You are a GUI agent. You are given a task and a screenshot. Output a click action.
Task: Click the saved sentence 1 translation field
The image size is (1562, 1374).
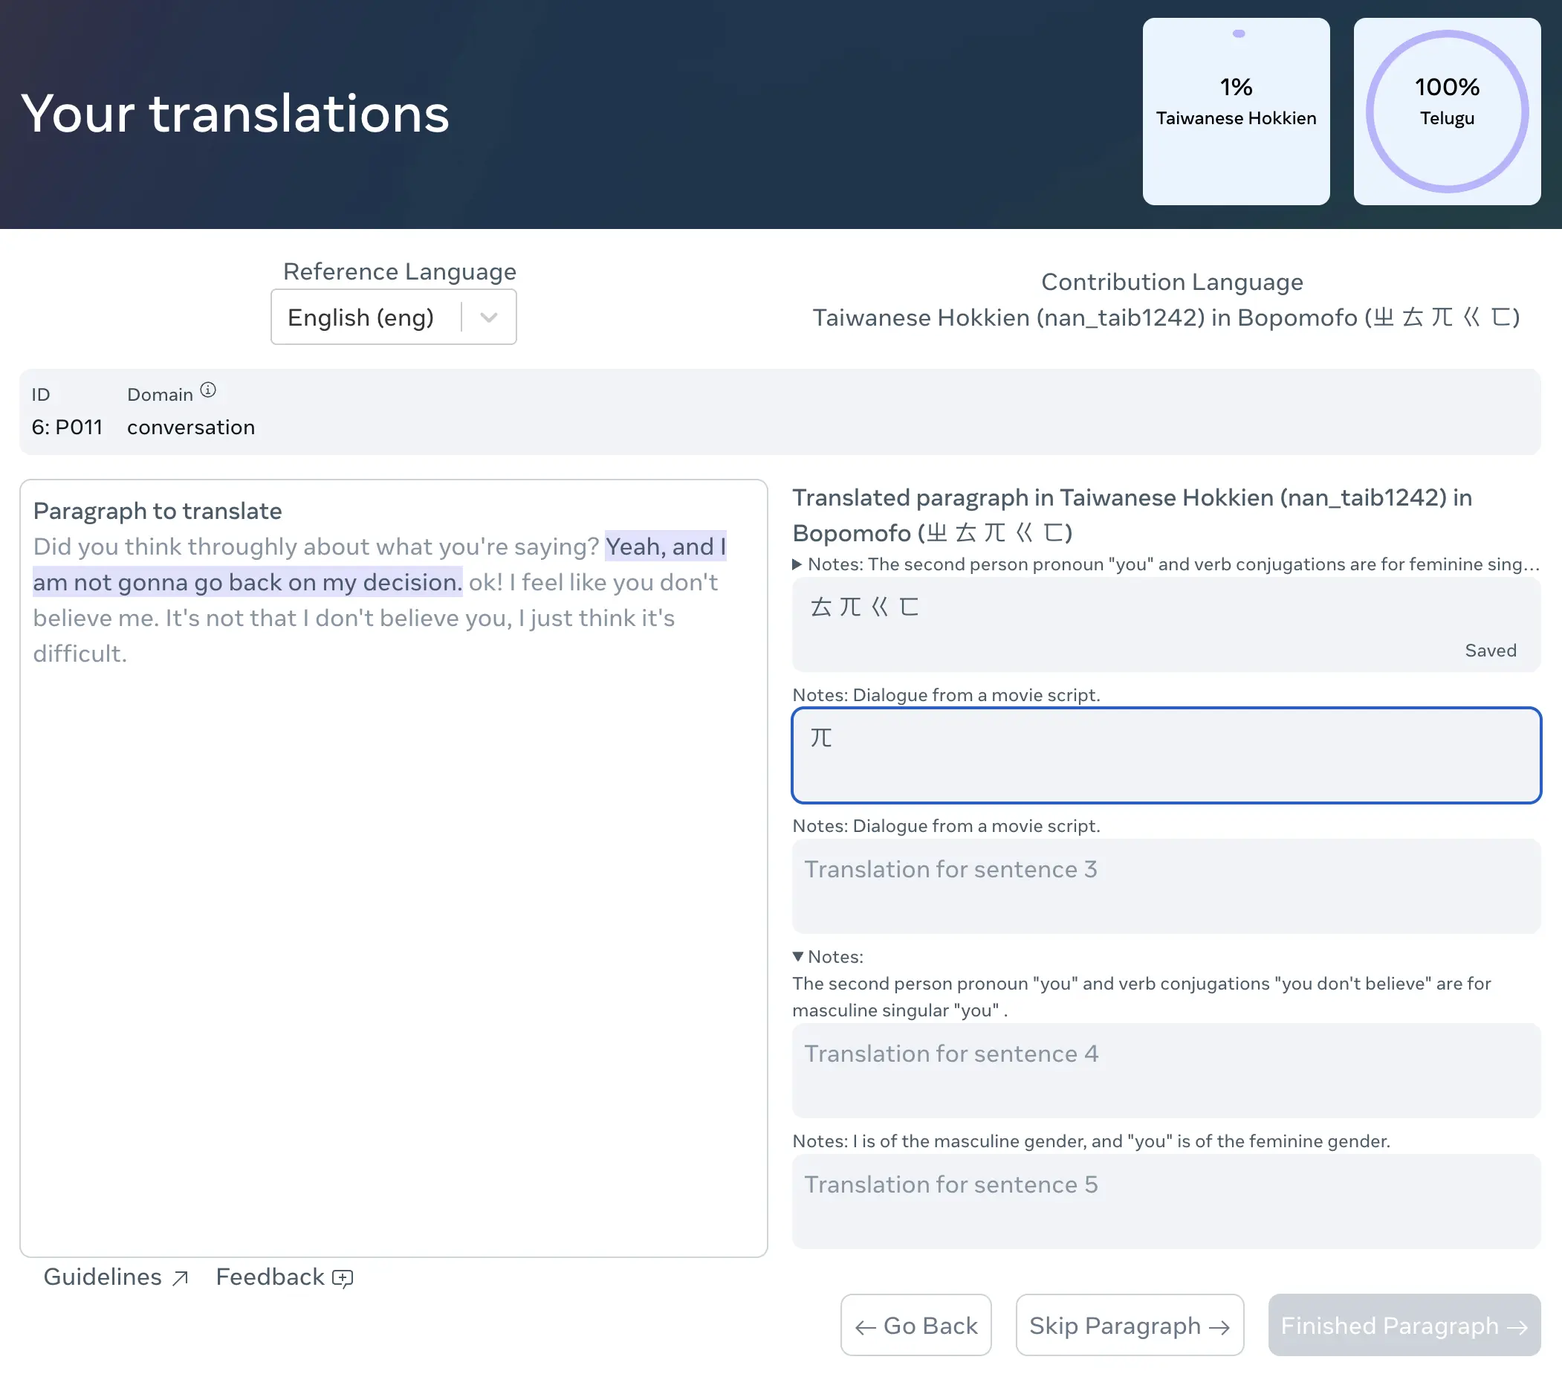[1165, 625]
